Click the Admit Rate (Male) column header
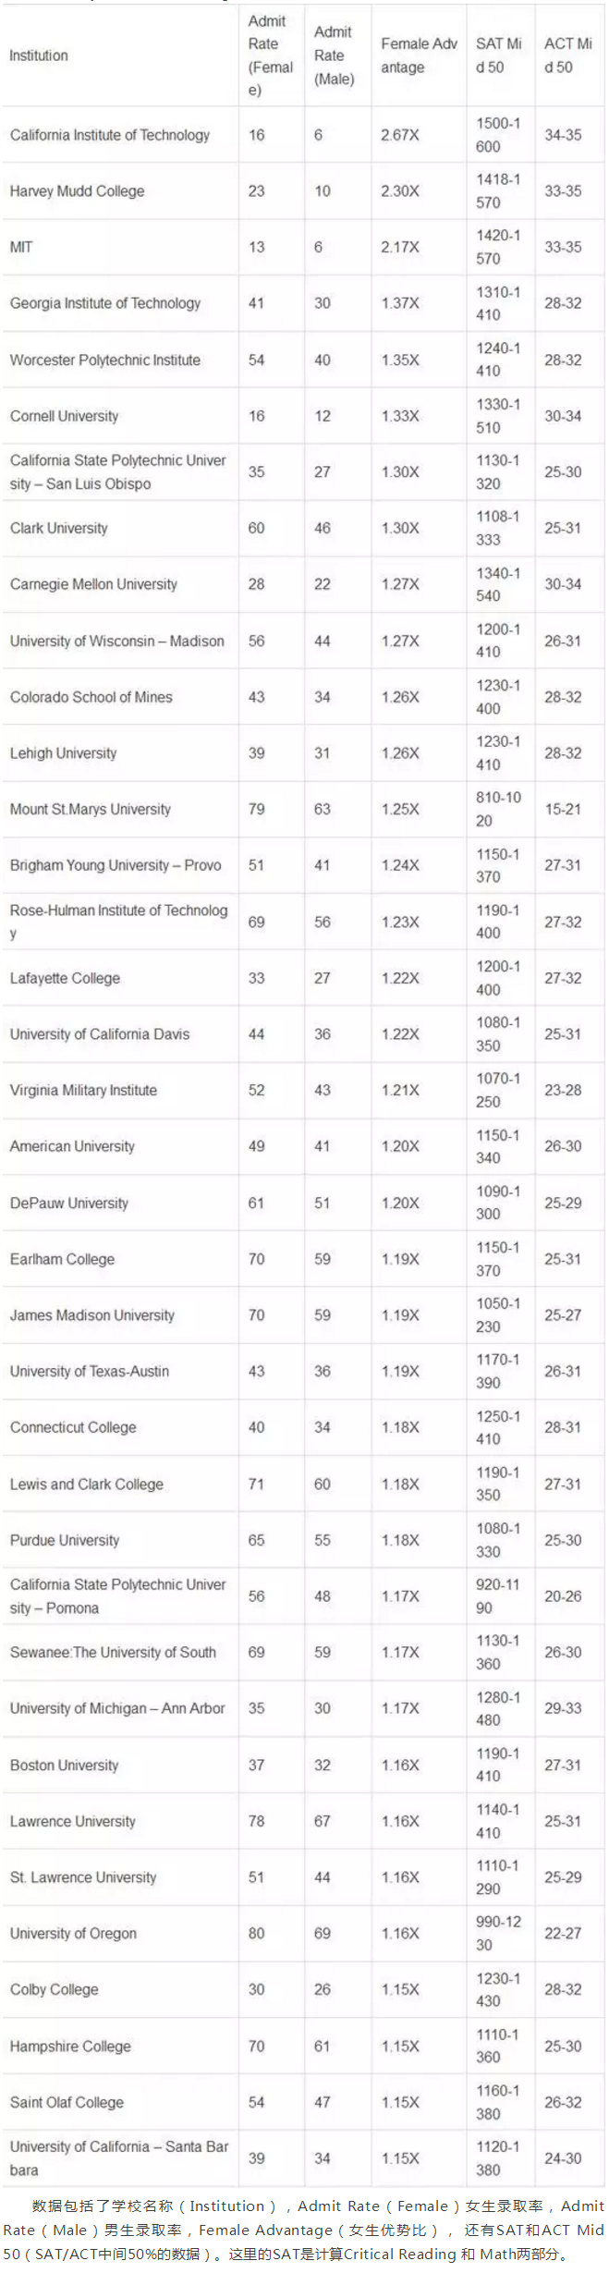This screenshot has width=609, height=2273. 334,55
